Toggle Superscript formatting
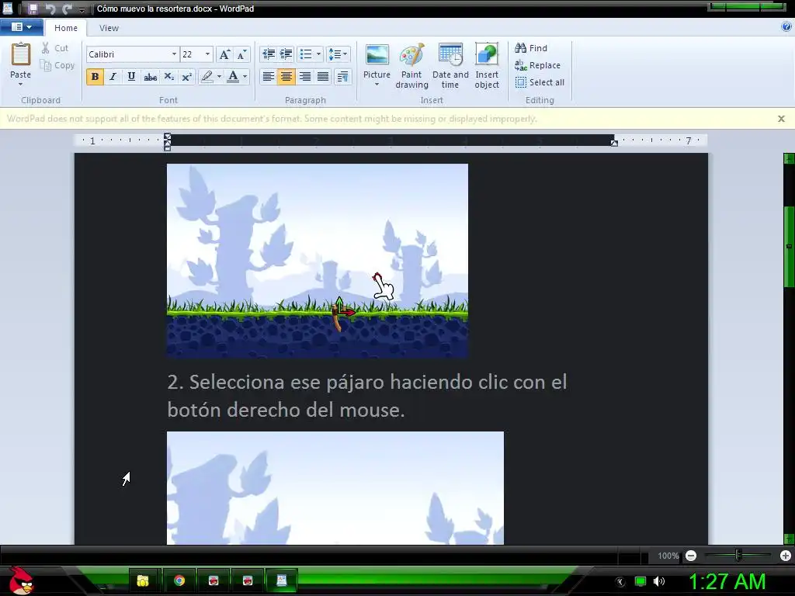 pyautogui.click(x=187, y=77)
